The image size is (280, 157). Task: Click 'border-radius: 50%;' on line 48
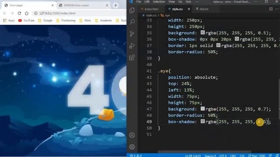click(x=193, y=115)
